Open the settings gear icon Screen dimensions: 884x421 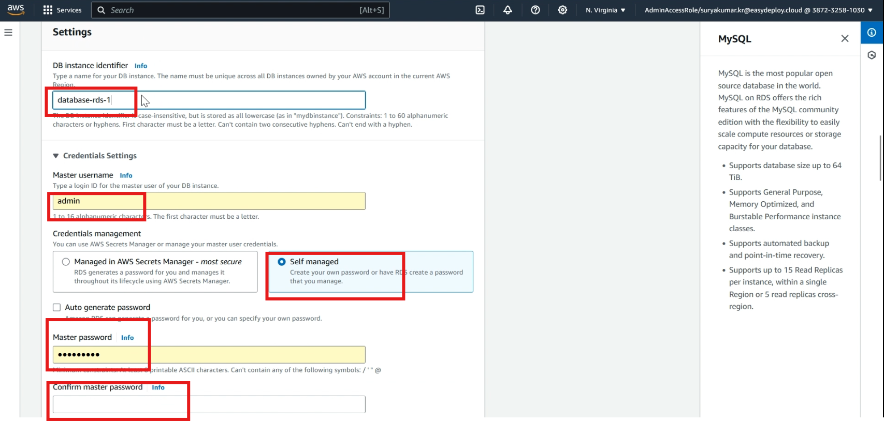tap(562, 10)
